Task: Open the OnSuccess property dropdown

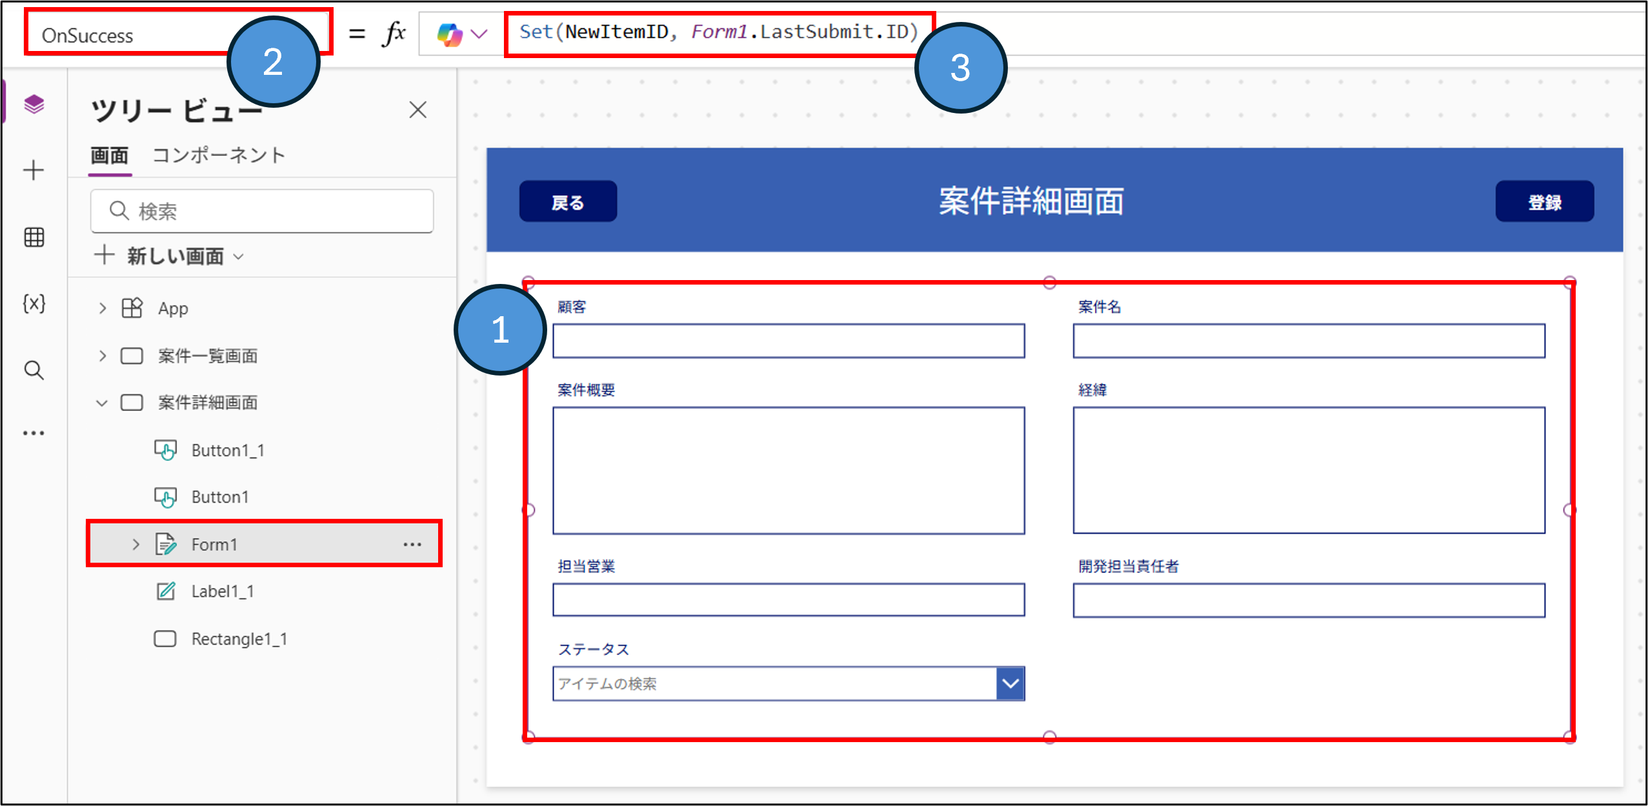Action: (129, 35)
